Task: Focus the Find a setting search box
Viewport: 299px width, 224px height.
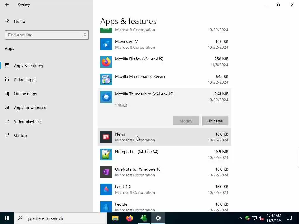Action: tap(47, 35)
